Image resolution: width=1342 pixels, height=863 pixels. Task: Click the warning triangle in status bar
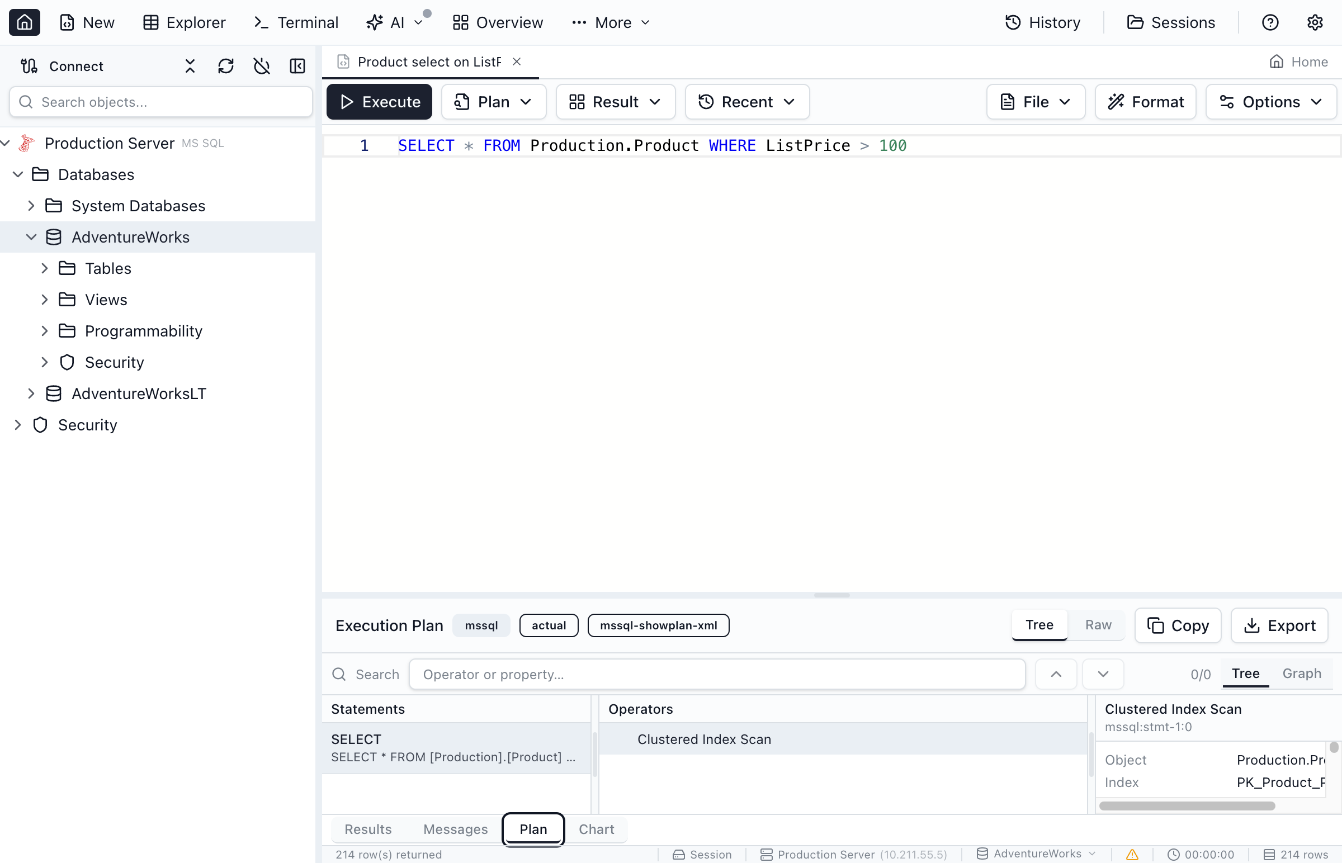pos(1132,854)
